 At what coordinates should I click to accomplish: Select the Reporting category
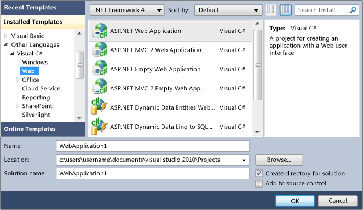tap(36, 98)
